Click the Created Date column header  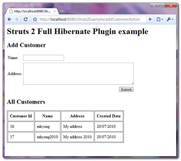109,116
